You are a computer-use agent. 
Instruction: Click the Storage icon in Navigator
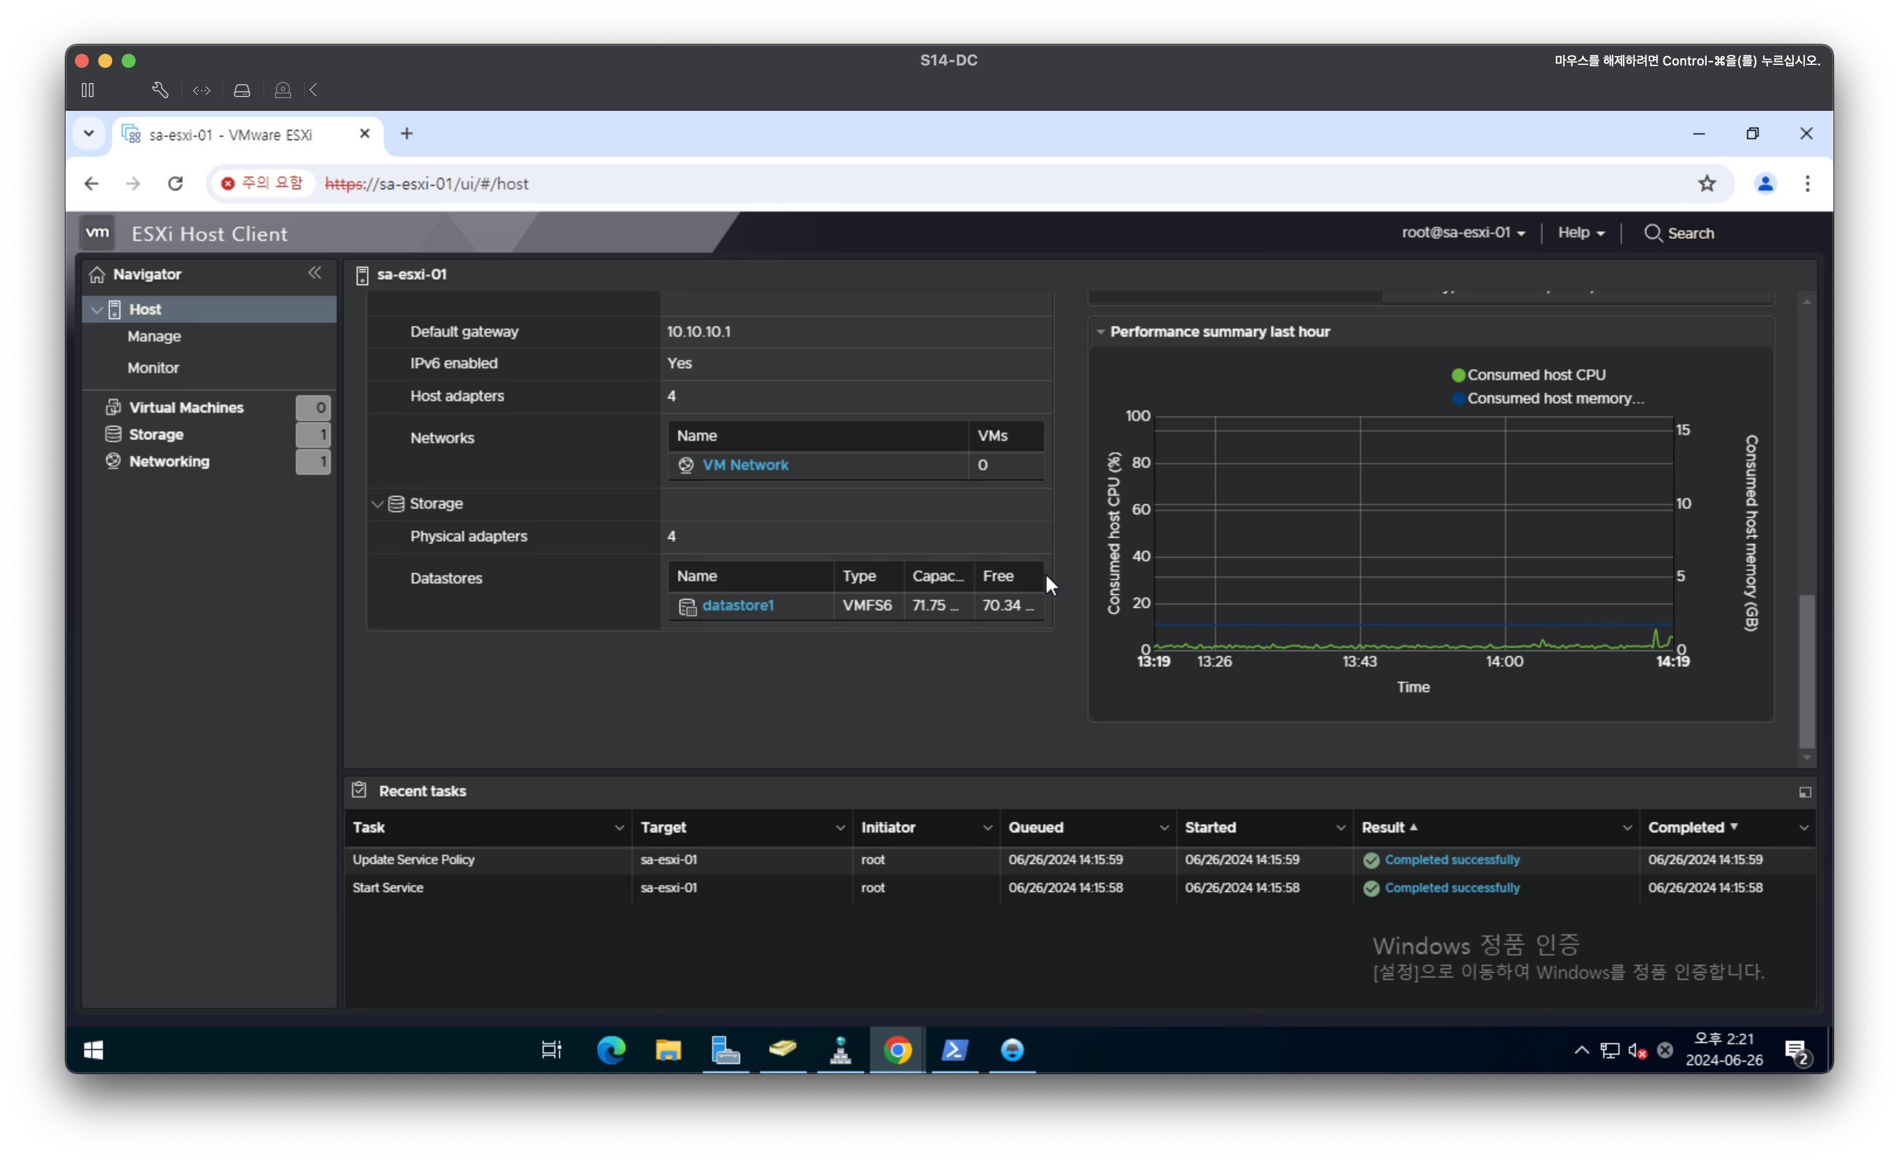tap(113, 434)
